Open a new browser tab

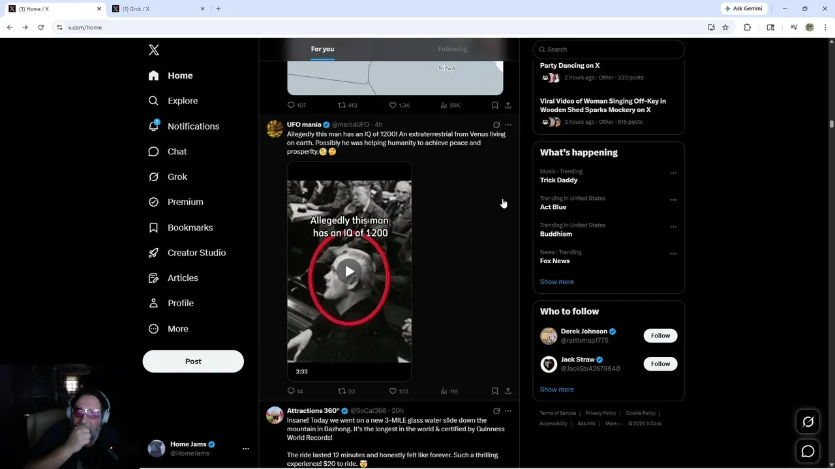pos(218,8)
